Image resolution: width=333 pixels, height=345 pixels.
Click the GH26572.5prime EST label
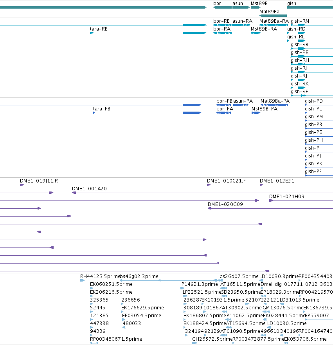point(212,339)
